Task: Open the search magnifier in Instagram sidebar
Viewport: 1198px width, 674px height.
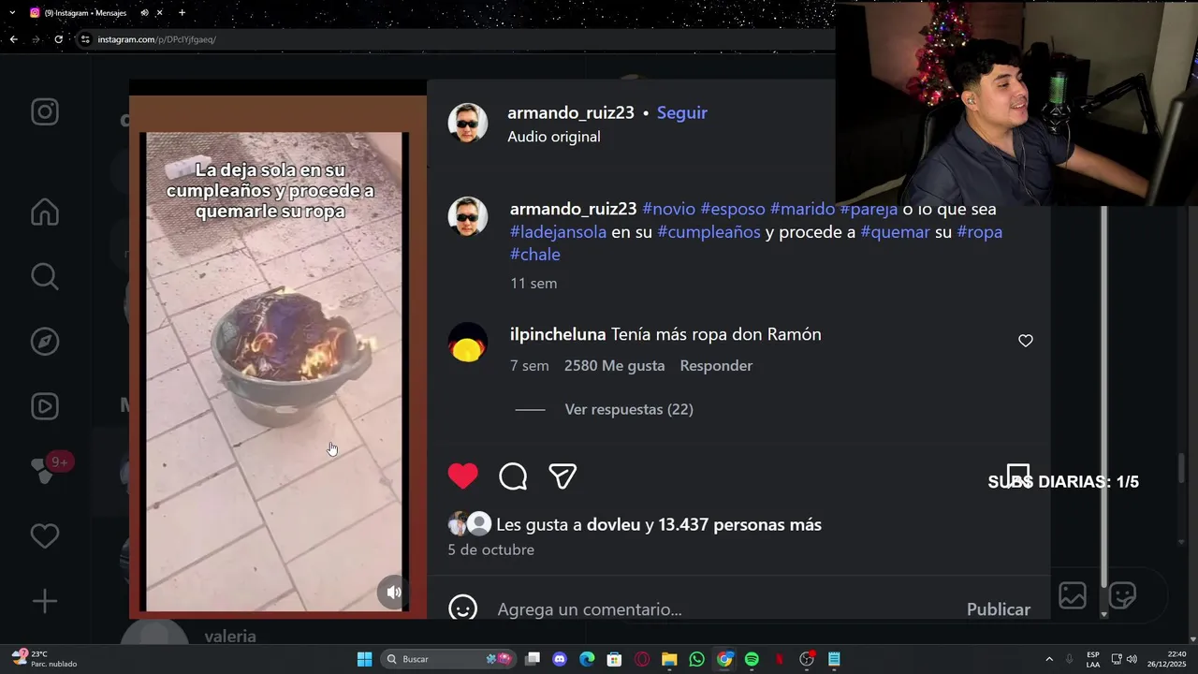Action: [x=45, y=276]
